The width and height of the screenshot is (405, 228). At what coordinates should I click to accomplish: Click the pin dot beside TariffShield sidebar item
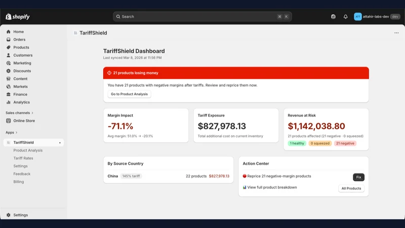coord(60,143)
